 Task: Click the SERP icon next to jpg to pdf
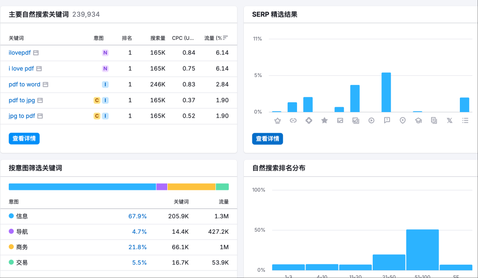click(40, 116)
